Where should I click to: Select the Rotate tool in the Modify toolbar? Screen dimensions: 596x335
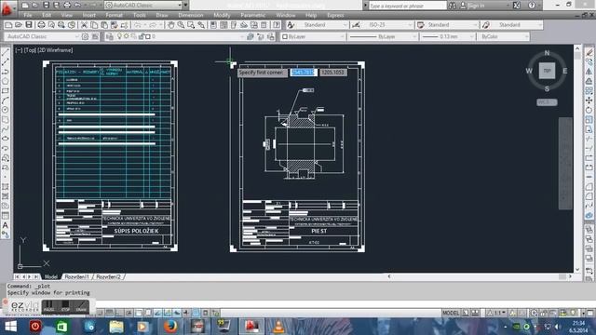[589, 110]
